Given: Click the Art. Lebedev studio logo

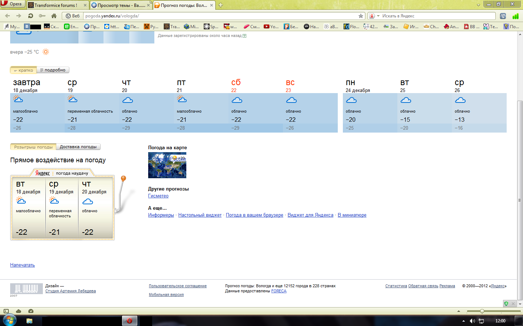Looking at the screenshot, I should 27,289.
